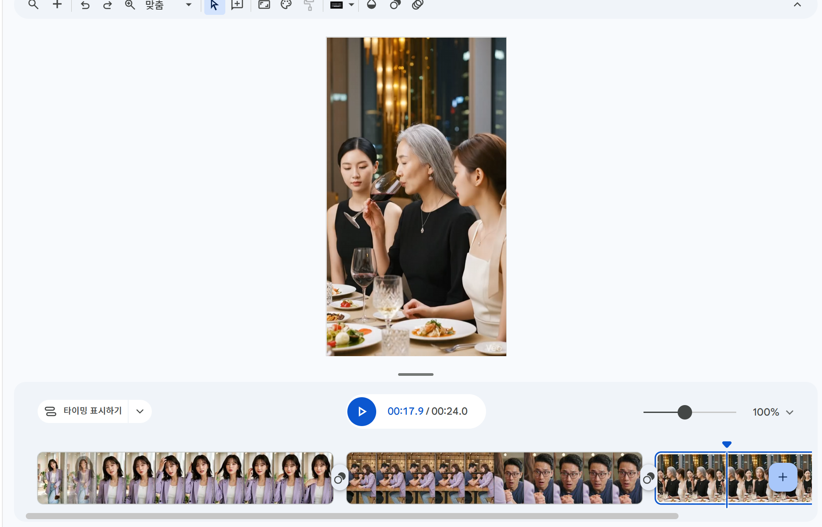The width and height of the screenshot is (822, 527).
Task: Add a new scene with blue plus button
Action: coord(783,477)
